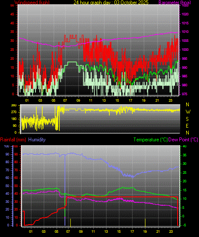Click the green "Temperature (°C)" legend label
Image resolution: width=199 pixels, height=237 pixels.
click(151, 140)
